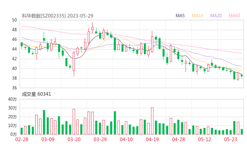Click the 40万 volume axis label
Screen dimensions: 247x147
[x=12, y=99]
